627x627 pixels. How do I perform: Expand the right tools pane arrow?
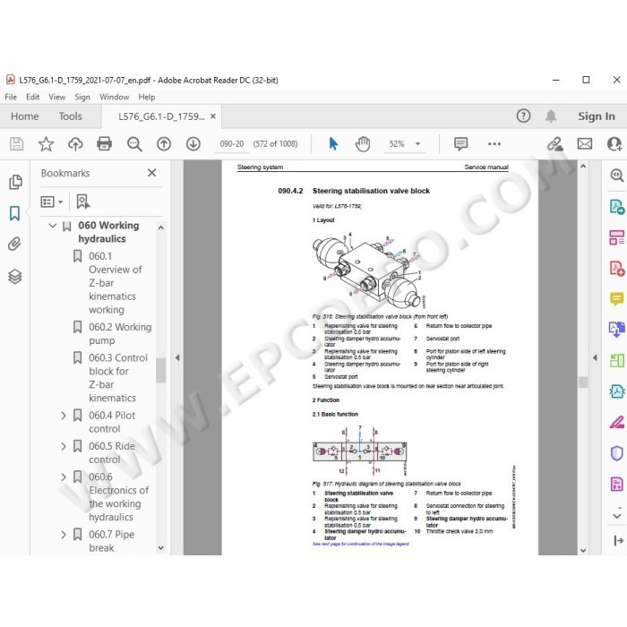[618, 541]
